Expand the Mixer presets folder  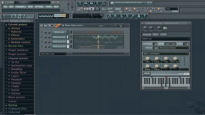tap(17, 97)
